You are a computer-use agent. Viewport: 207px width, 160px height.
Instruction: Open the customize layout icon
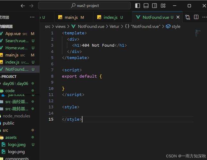click(163, 6)
